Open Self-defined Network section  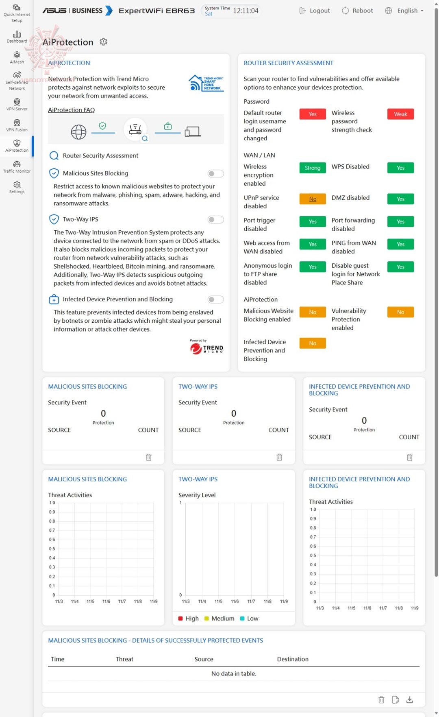(x=17, y=81)
